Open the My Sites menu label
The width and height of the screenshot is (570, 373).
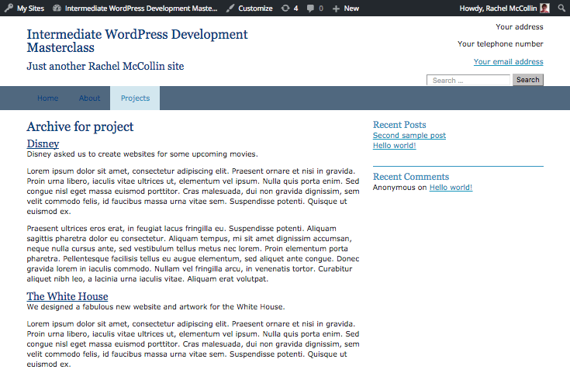point(30,8)
